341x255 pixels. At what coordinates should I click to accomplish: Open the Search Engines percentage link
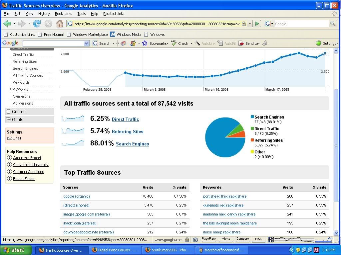(x=132, y=144)
